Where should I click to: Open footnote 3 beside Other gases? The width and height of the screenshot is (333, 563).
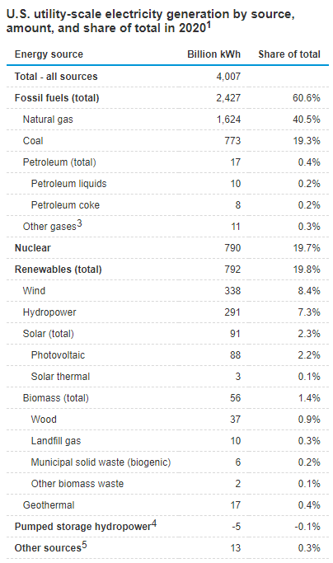pyautogui.click(x=79, y=224)
